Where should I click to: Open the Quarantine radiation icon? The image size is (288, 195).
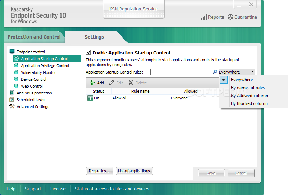[230, 17]
